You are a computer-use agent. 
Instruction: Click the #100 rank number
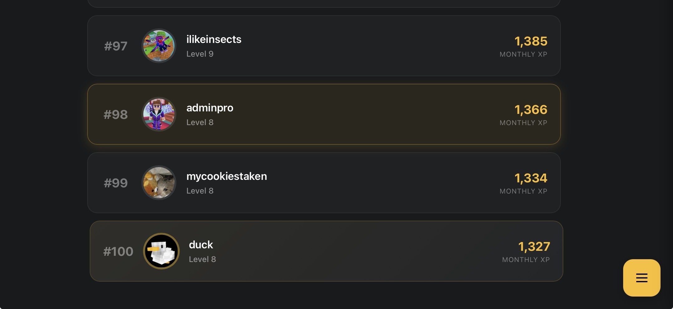point(118,251)
